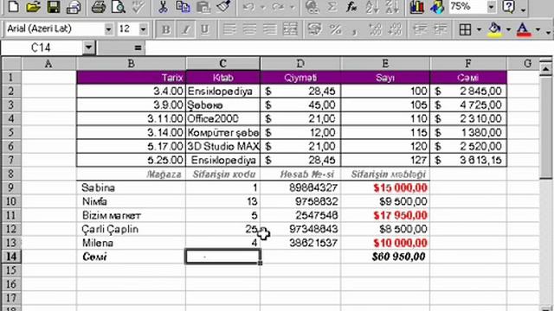Save the workbook using floppy disk icon
Viewport: 554px width, 311px height.
coord(54,6)
